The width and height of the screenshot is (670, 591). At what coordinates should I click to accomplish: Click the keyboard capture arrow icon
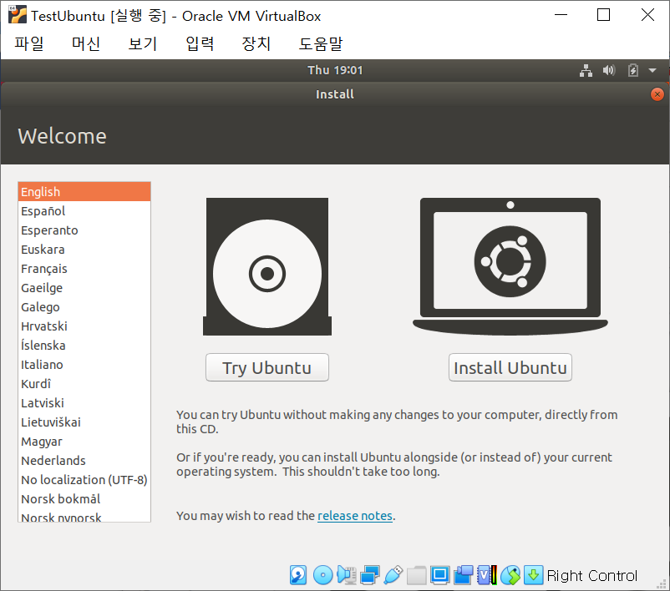[x=533, y=575]
